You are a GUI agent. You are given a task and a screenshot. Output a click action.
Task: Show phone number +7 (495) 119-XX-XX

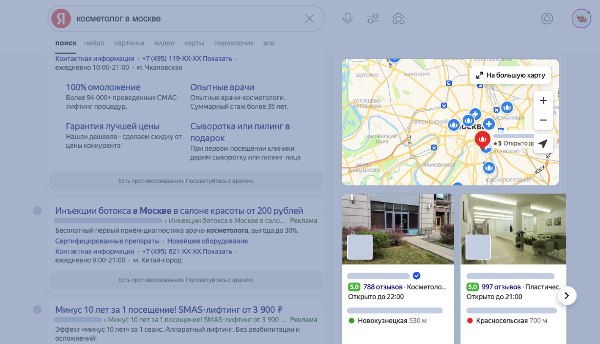(187, 58)
